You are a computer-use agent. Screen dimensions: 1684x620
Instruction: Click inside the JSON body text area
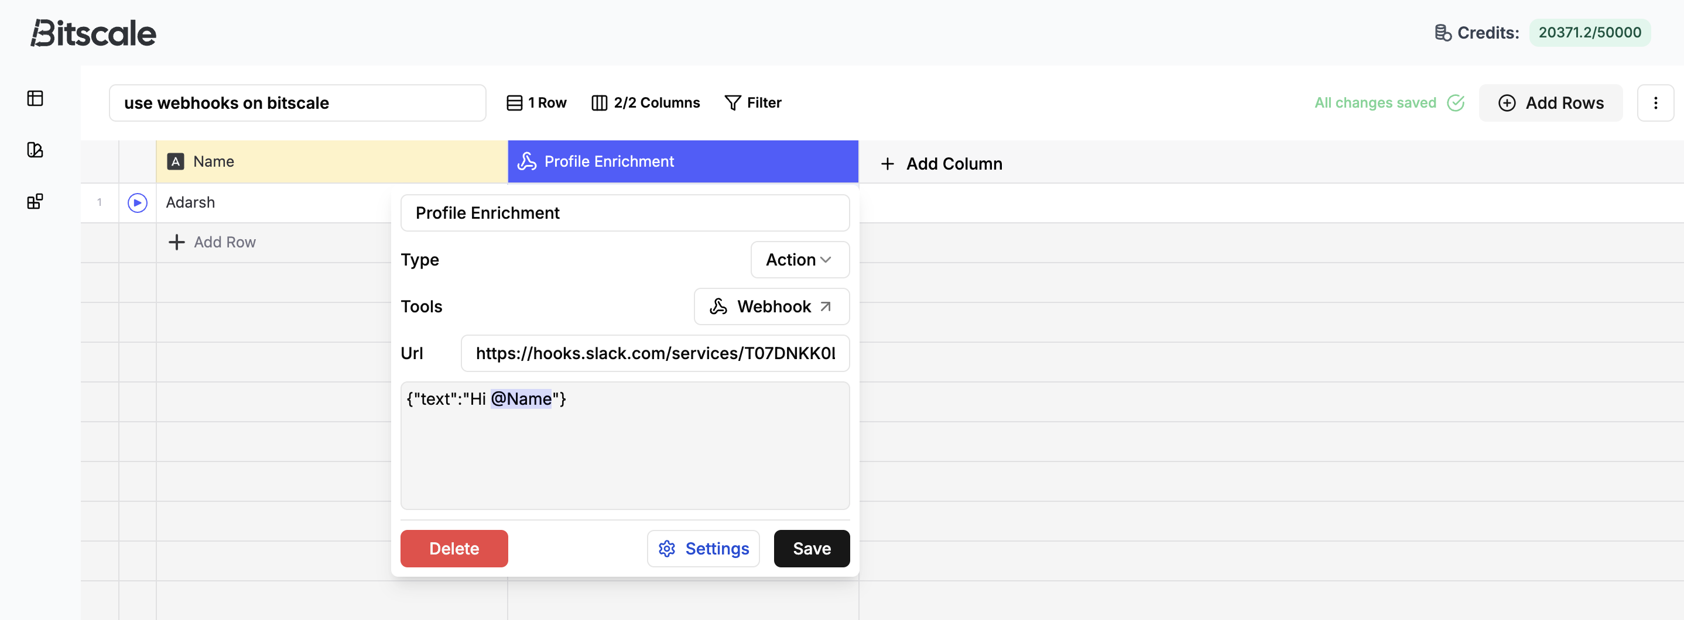click(x=625, y=446)
